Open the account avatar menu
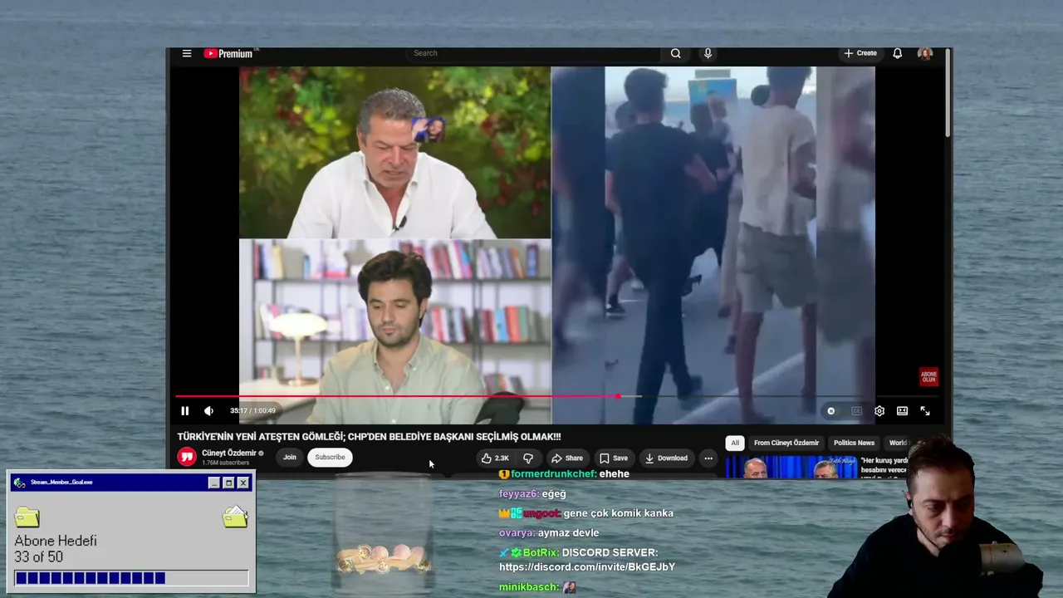 point(925,53)
